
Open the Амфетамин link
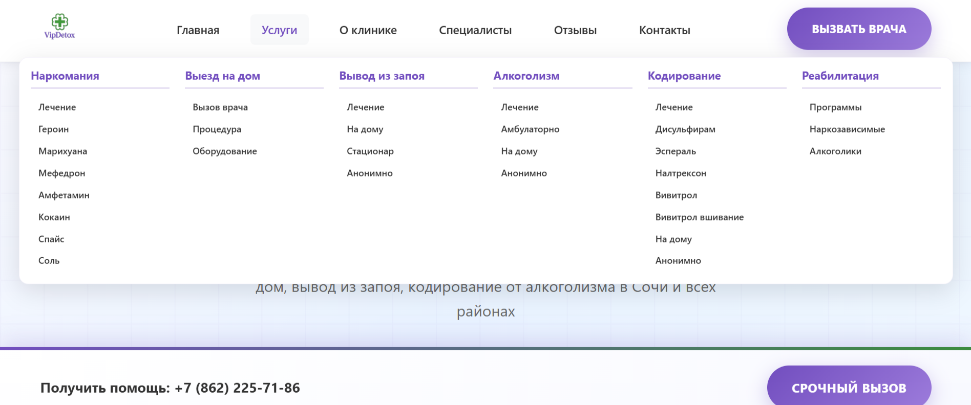64,195
